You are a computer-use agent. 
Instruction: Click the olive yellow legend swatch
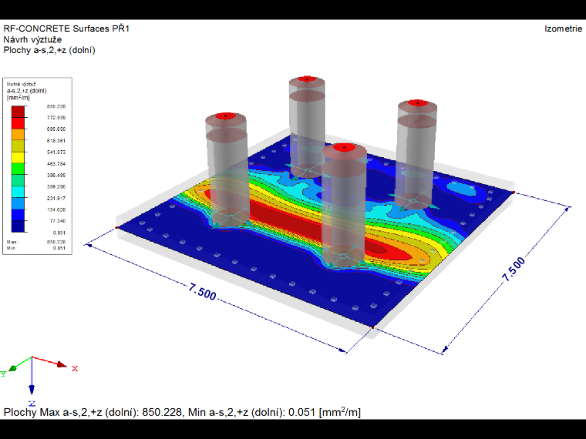(18, 146)
